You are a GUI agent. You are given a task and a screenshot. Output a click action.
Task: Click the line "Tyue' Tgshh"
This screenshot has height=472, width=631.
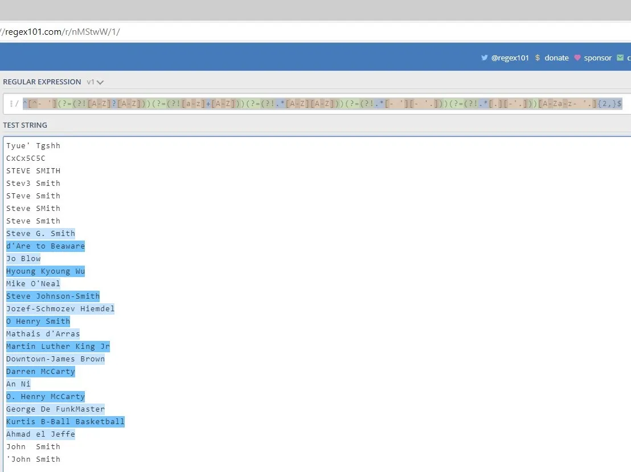[33, 146]
